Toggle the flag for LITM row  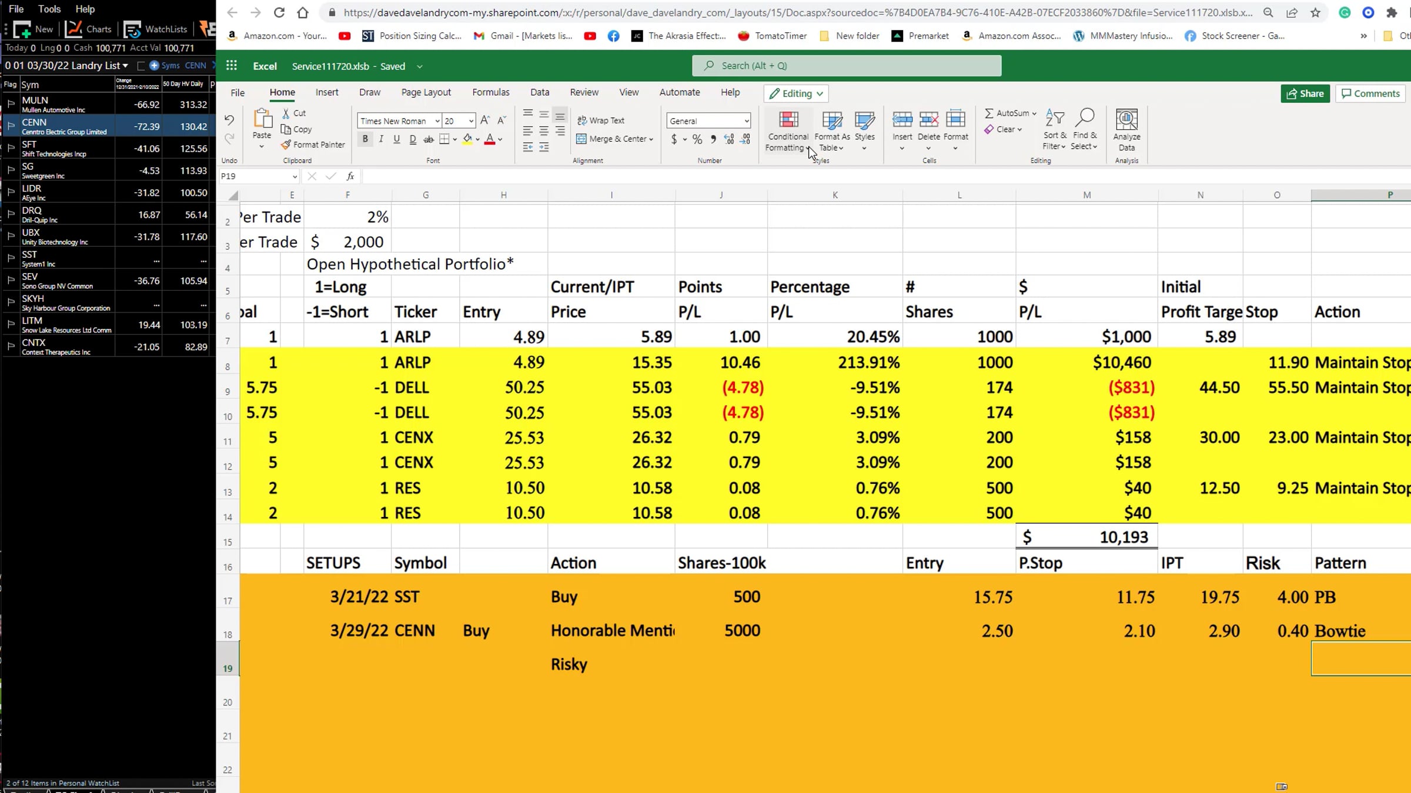11,325
